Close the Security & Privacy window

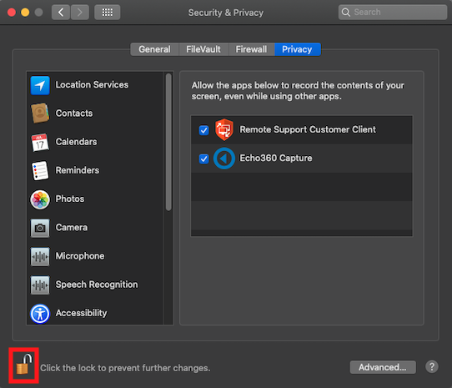[x=12, y=13]
